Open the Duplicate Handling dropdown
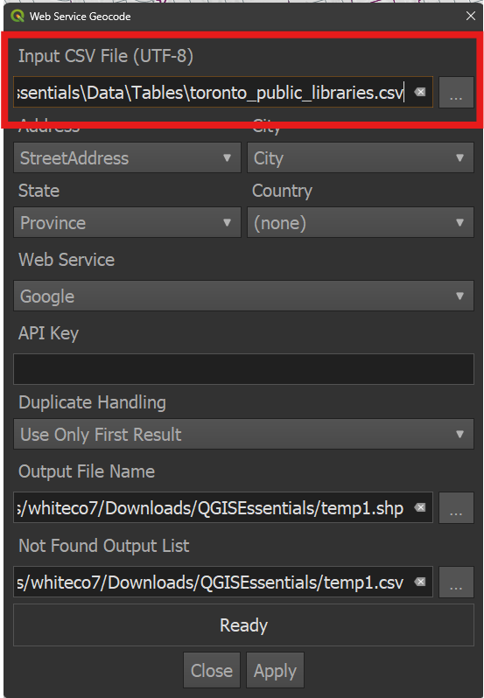Image resolution: width=484 pixels, height=698 pixels. pyautogui.click(x=243, y=434)
